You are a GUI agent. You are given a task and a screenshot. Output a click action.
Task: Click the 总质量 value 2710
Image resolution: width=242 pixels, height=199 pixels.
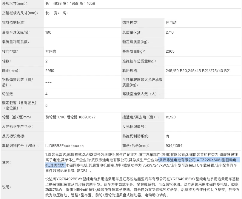[169, 32]
